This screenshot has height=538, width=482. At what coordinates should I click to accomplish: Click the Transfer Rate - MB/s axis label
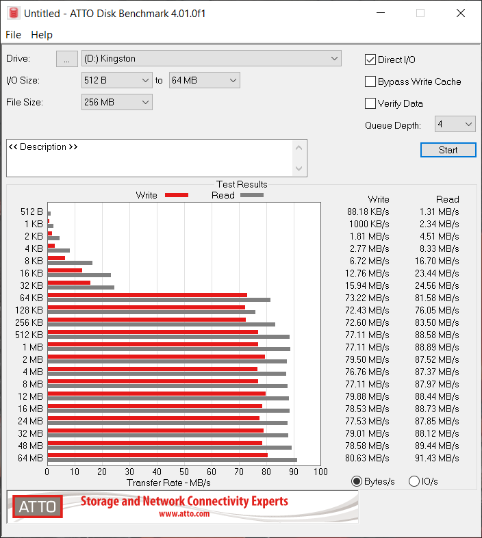coord(168,483)
